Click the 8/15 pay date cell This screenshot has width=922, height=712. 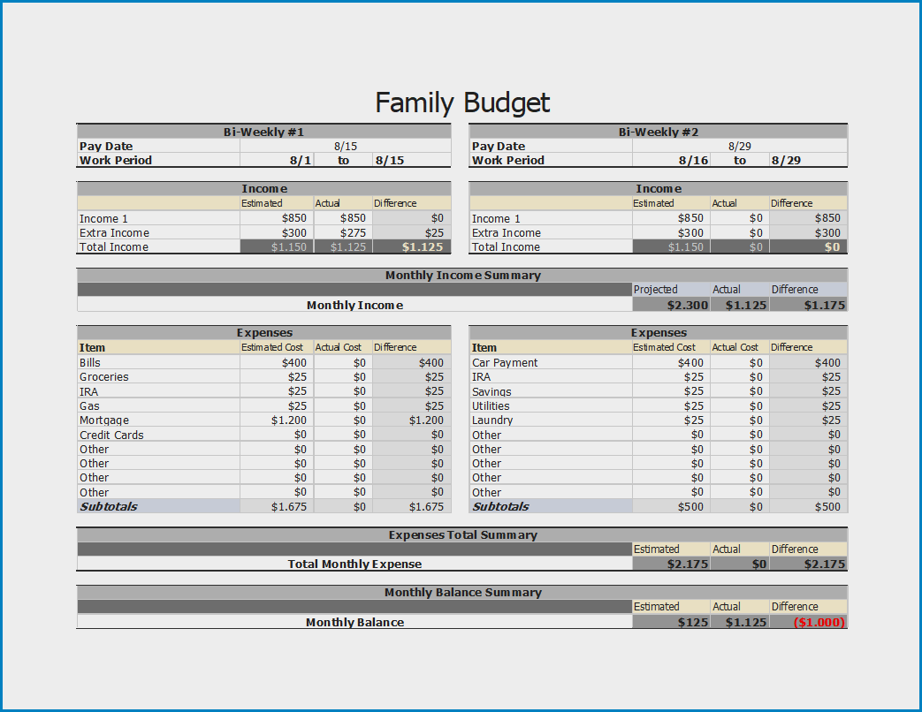coord(345,146)
